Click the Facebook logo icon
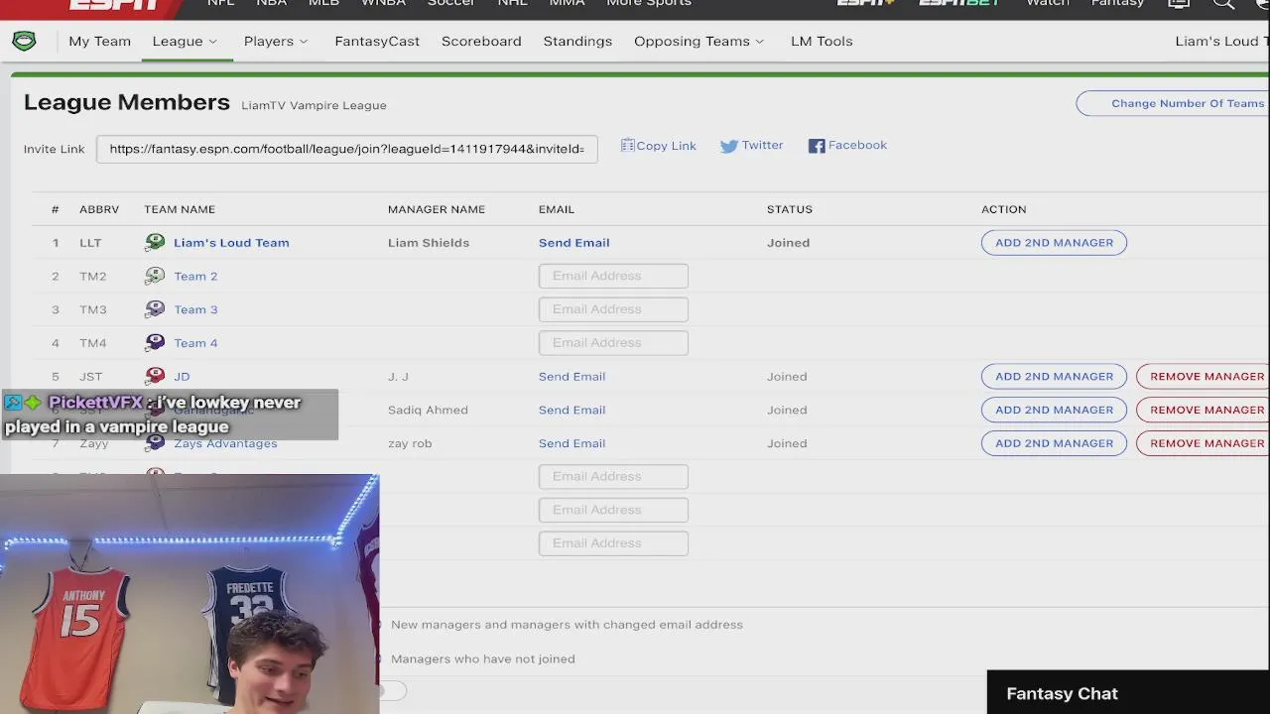Viewport: 1270px width, 714px height. coord(817,146)
